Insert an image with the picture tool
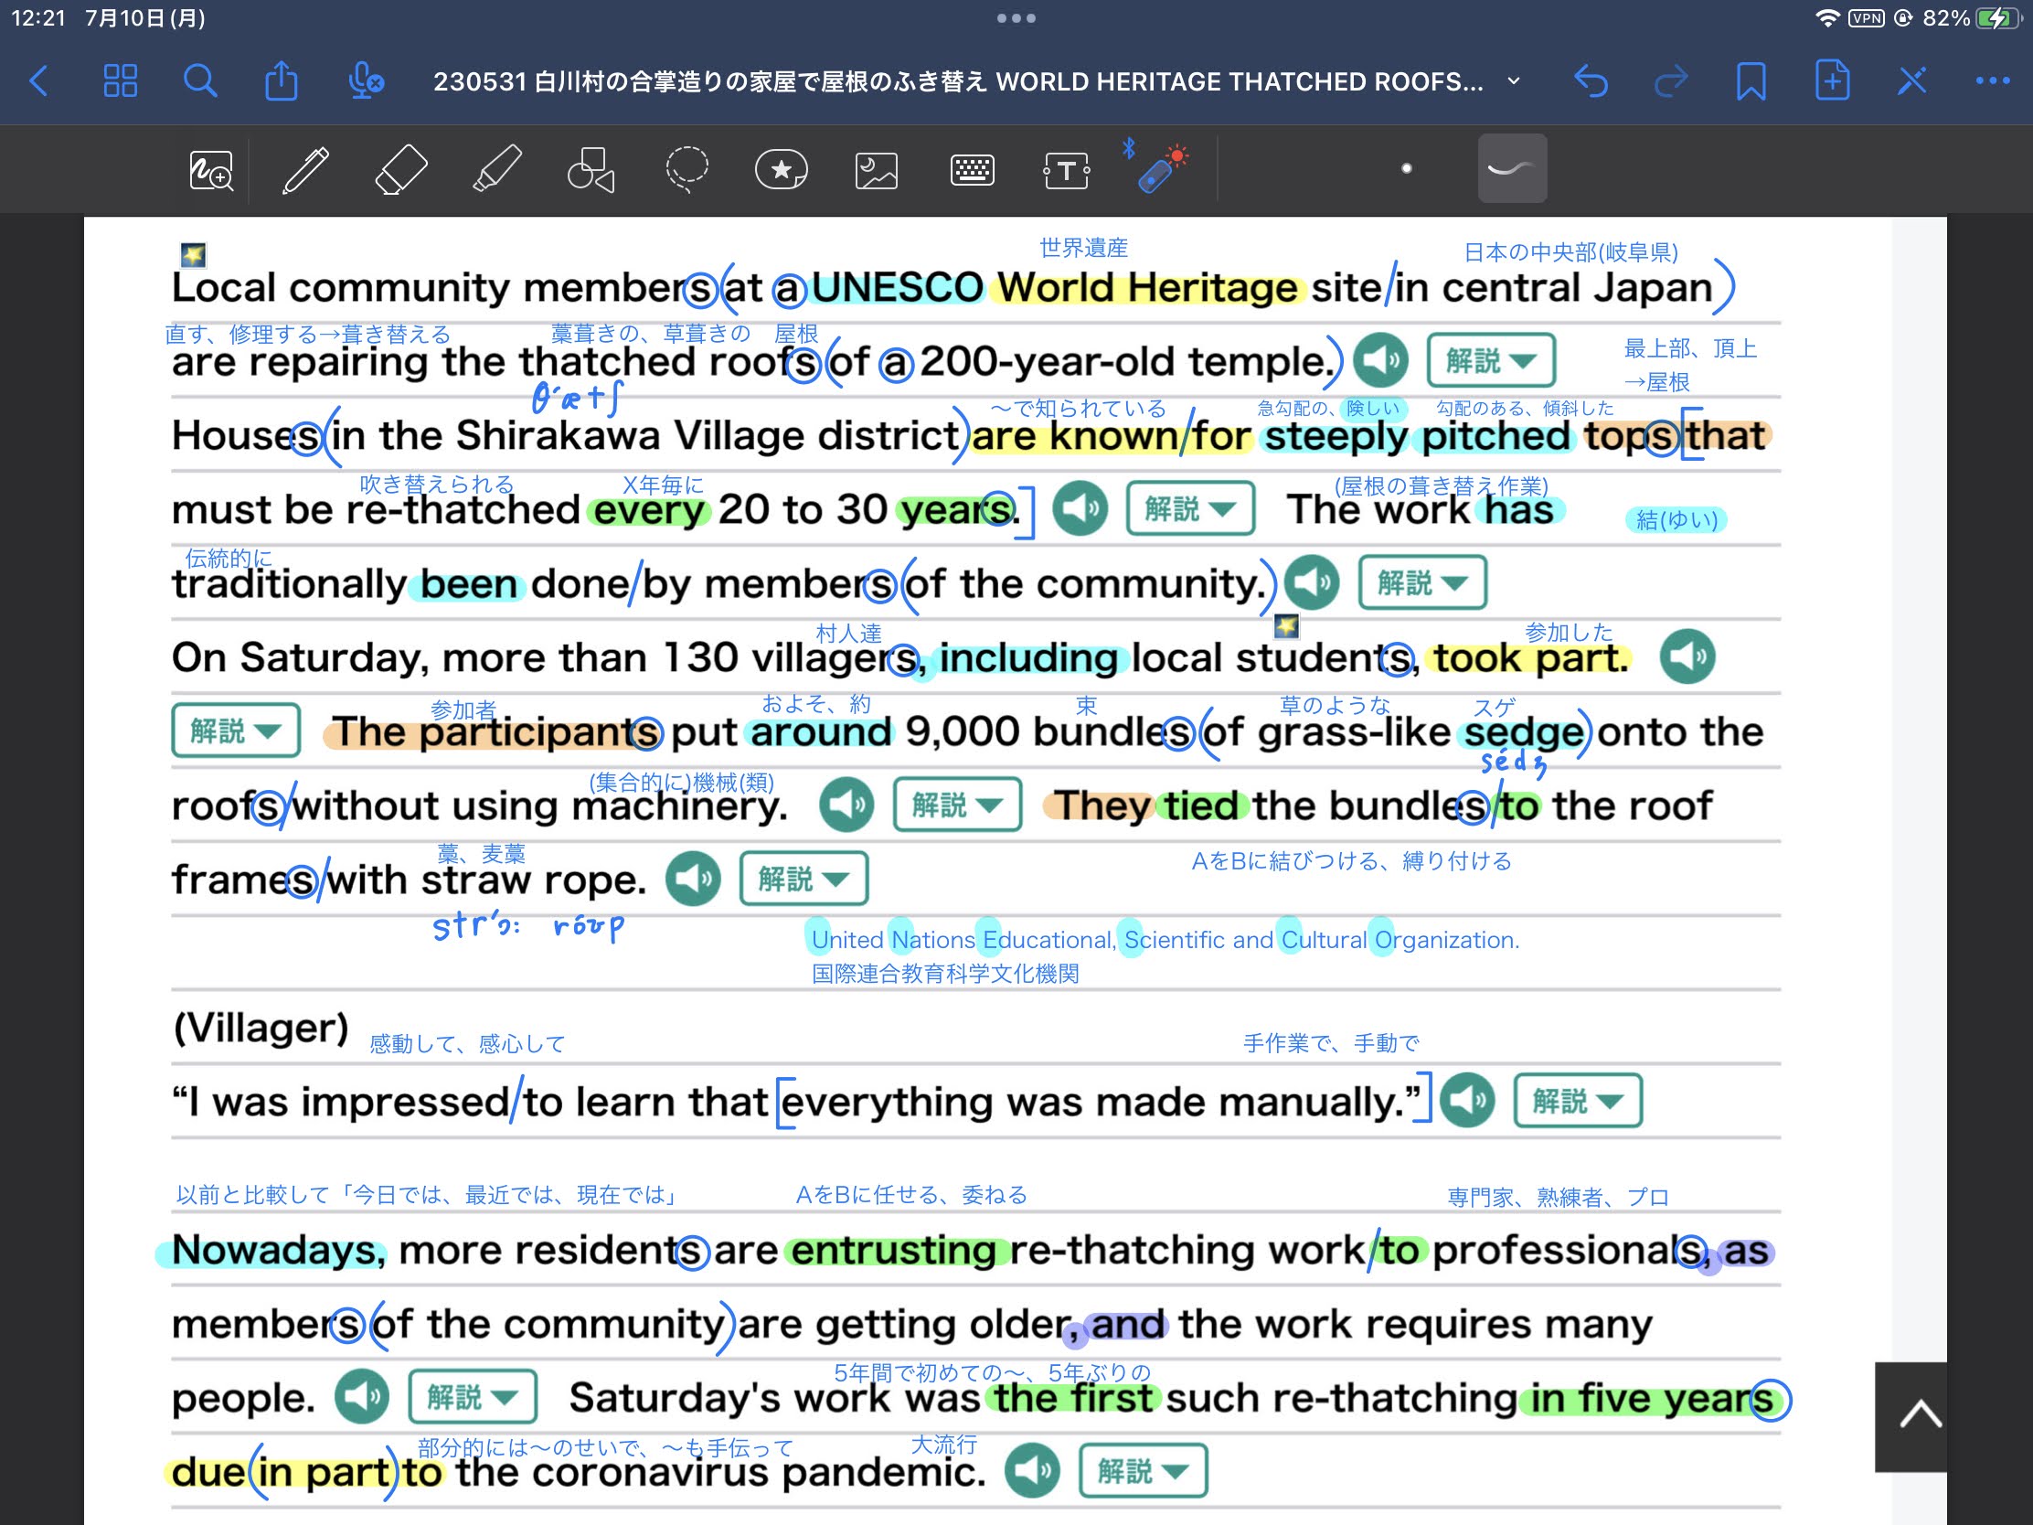The image size is (2033, 1525). point(876,171)
